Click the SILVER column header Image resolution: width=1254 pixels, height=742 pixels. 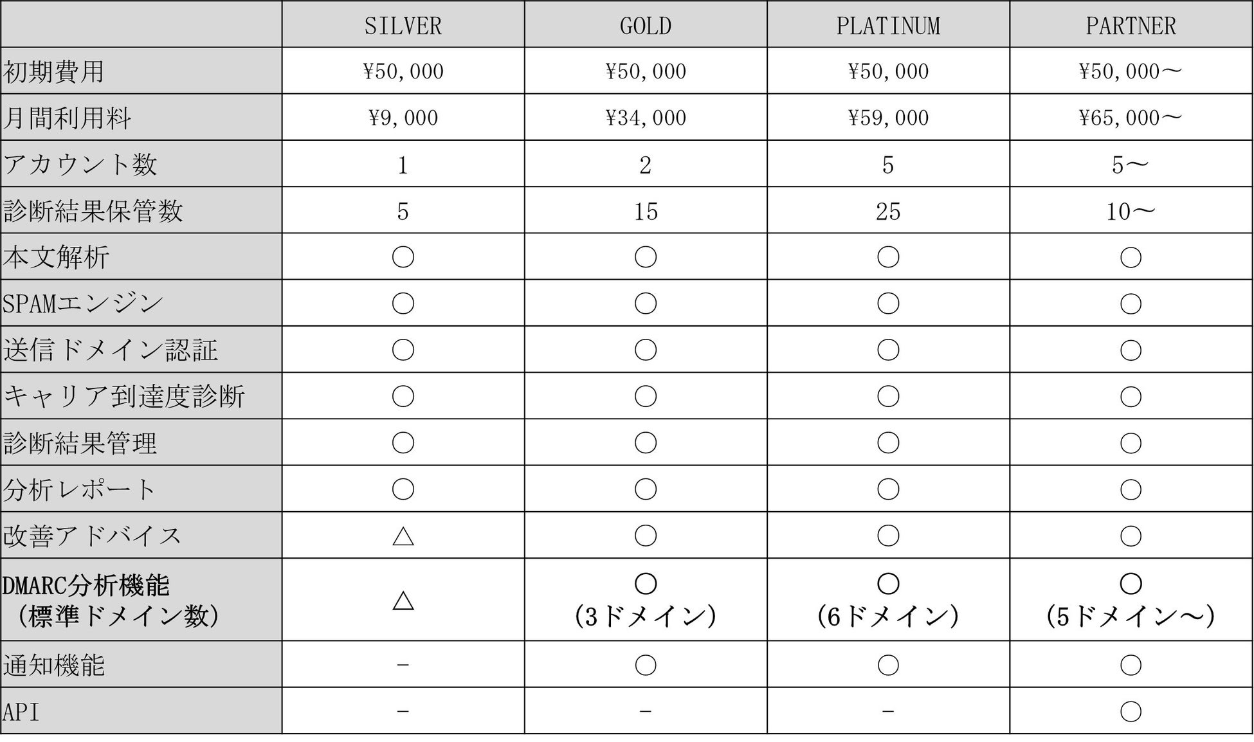403,26
